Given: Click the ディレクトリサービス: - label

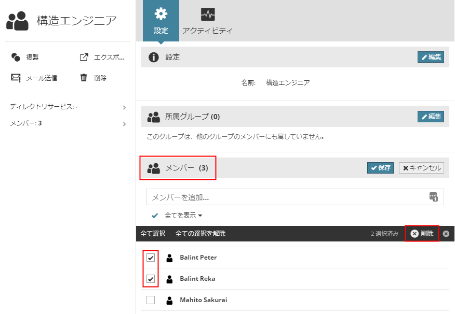Looking at the screenshot, I should (44, 107).
